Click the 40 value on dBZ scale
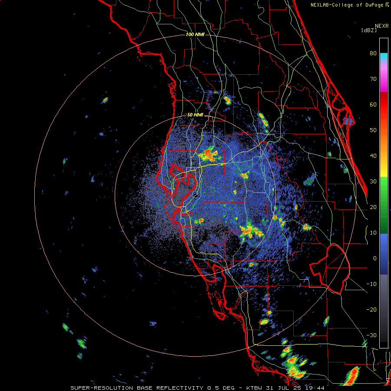Image resolution: width=391 pixels, height=391 pixels. coord(373,156)
